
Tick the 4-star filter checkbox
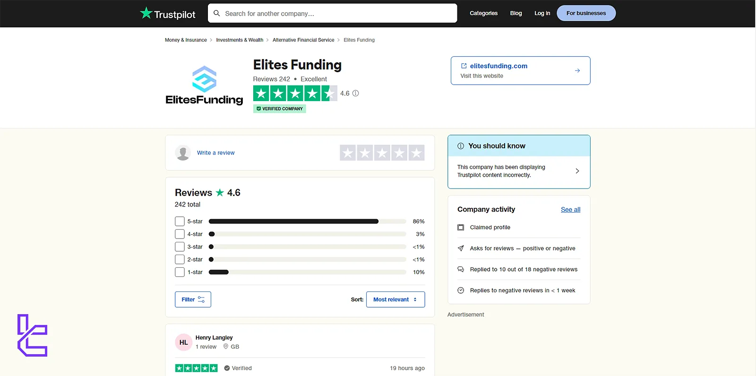[180, 234]
